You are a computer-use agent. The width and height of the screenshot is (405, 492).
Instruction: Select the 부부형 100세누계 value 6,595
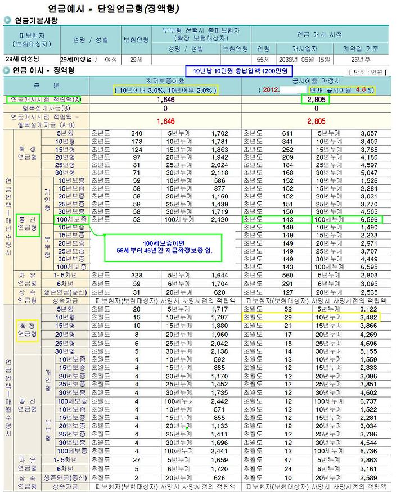[369, 267]
